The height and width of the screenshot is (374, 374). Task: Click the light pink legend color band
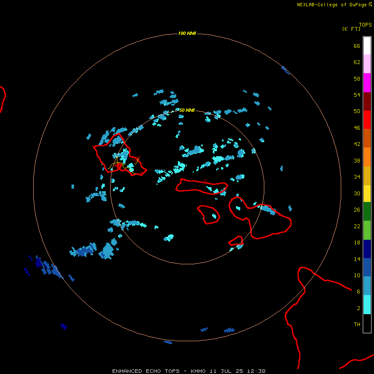(367, 64)
